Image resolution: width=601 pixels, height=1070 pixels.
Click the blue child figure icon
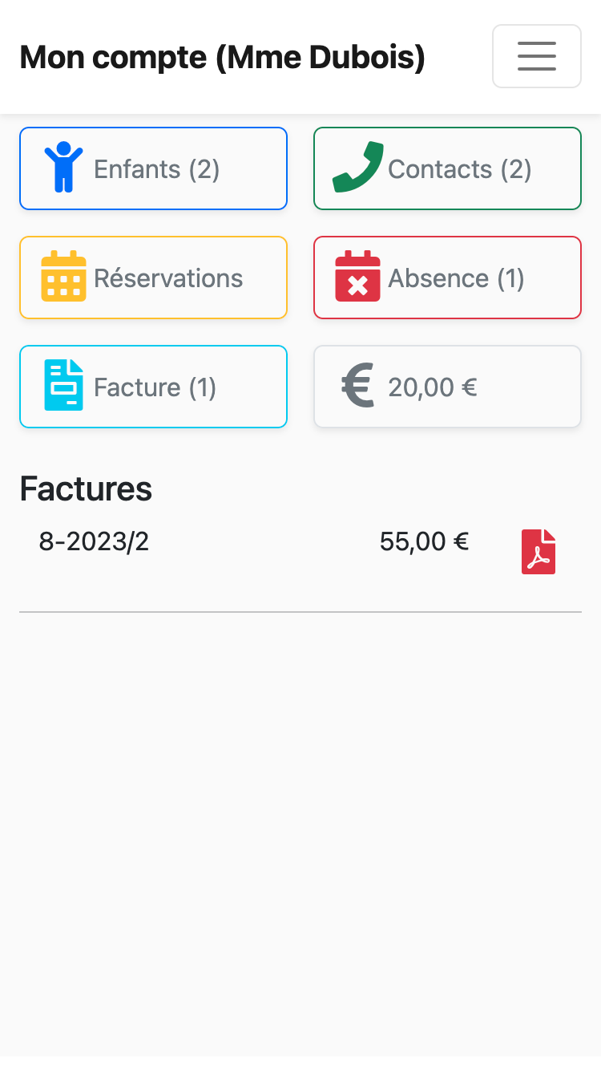click(63, 168)
